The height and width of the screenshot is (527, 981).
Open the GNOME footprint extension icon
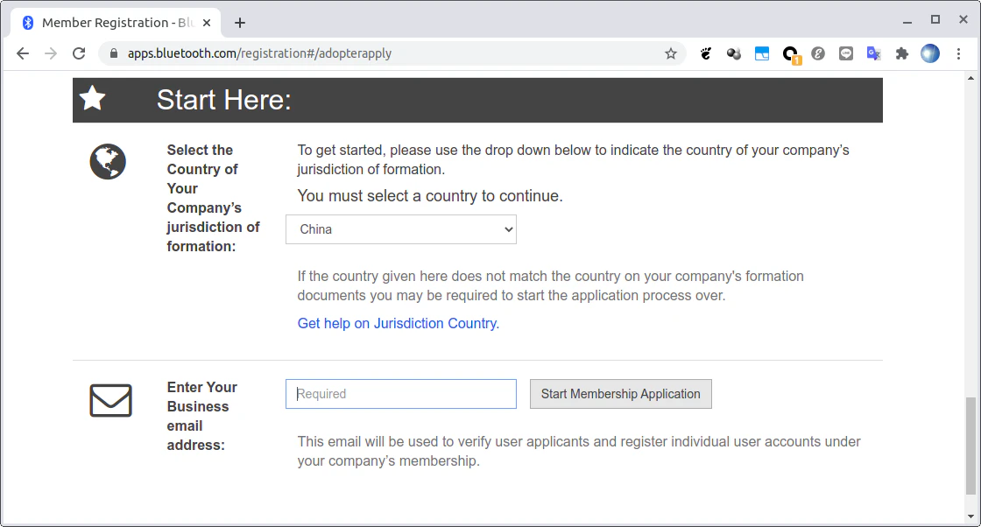(x=706, y=53)
